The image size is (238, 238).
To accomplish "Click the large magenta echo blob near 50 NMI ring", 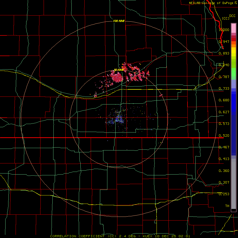I will coord(117,77).
